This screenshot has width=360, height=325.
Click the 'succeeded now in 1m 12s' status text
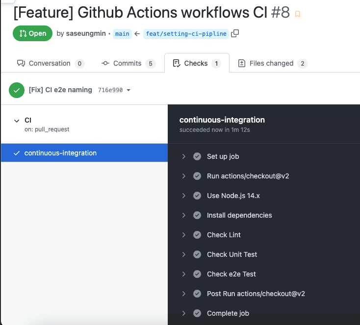point(215,130)
